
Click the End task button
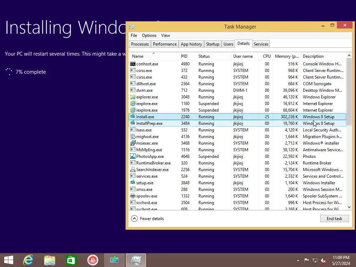334,219
